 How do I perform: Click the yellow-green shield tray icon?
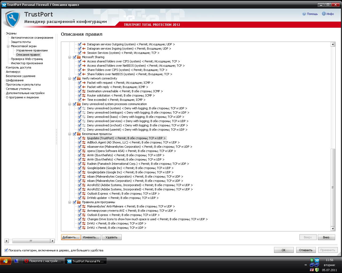coord(317,270)
